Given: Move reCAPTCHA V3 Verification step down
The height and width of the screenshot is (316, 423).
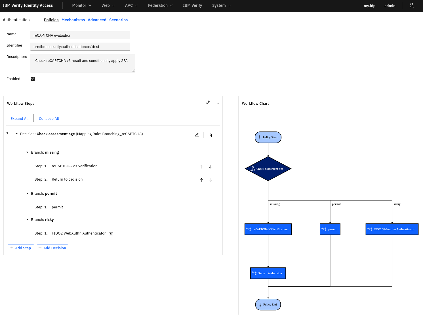Looking at the screenshot, I should tap(210, 167).
